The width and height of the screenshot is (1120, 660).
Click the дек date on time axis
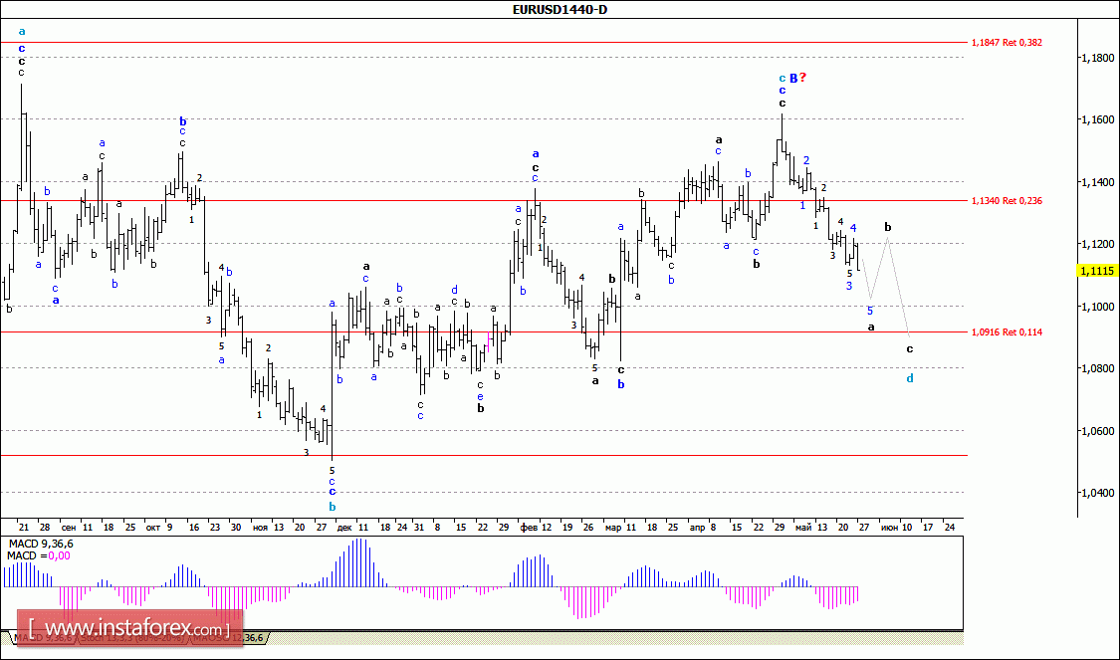(x=344, y=528)
